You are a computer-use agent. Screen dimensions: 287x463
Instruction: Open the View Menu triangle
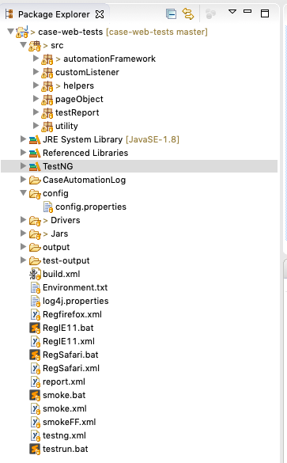pos(232,12)
